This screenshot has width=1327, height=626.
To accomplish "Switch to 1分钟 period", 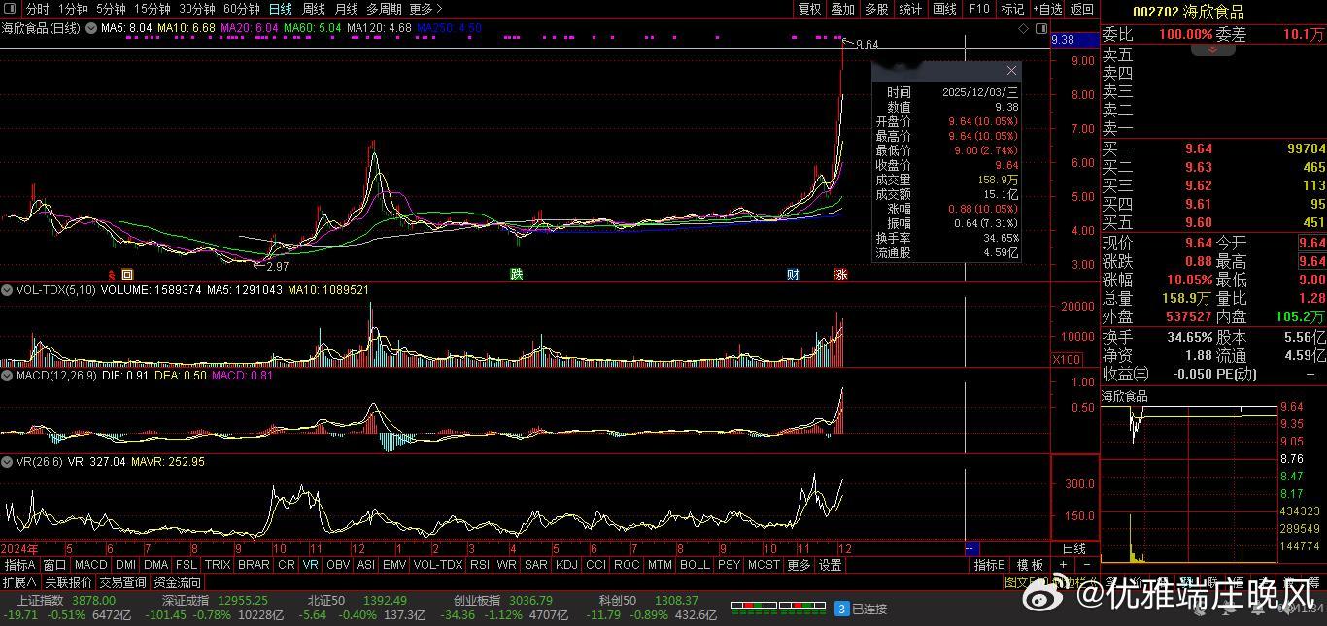I will click(73, 9).
